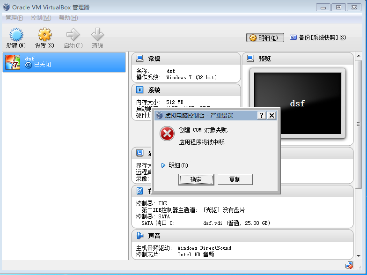Select the dsf Windows 7 VM icon
This screenshot has height=275, width=367.
click(13, 62)
